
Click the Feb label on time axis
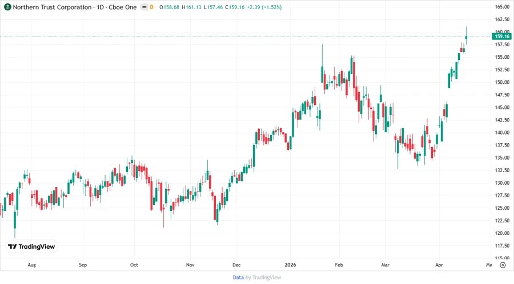coord(339,265)
